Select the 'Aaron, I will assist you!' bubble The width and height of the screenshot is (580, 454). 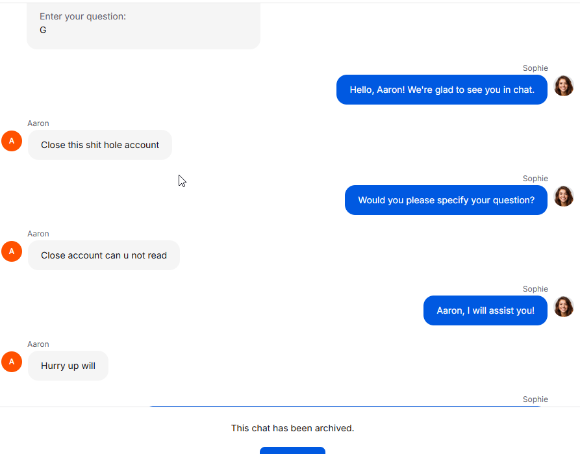pos(485,310)
